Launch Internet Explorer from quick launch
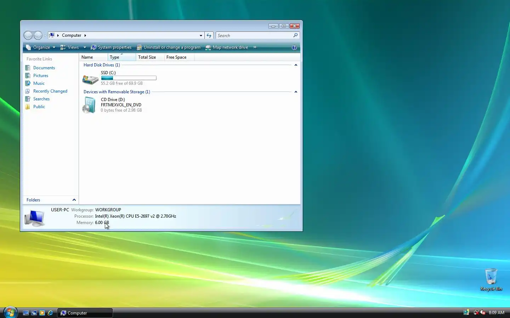The width and height of the screenshot is (510, 318). 50,313
